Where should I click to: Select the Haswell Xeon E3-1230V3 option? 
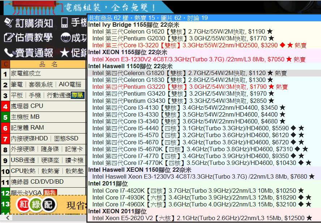pos(204,176)
